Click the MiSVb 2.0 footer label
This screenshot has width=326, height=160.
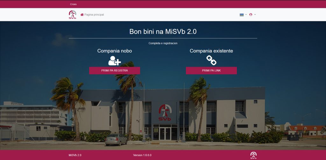click(75, 155)
